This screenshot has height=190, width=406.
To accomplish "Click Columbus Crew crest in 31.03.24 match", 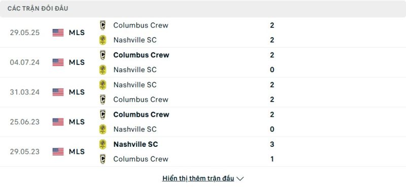I will pos(103,100).
